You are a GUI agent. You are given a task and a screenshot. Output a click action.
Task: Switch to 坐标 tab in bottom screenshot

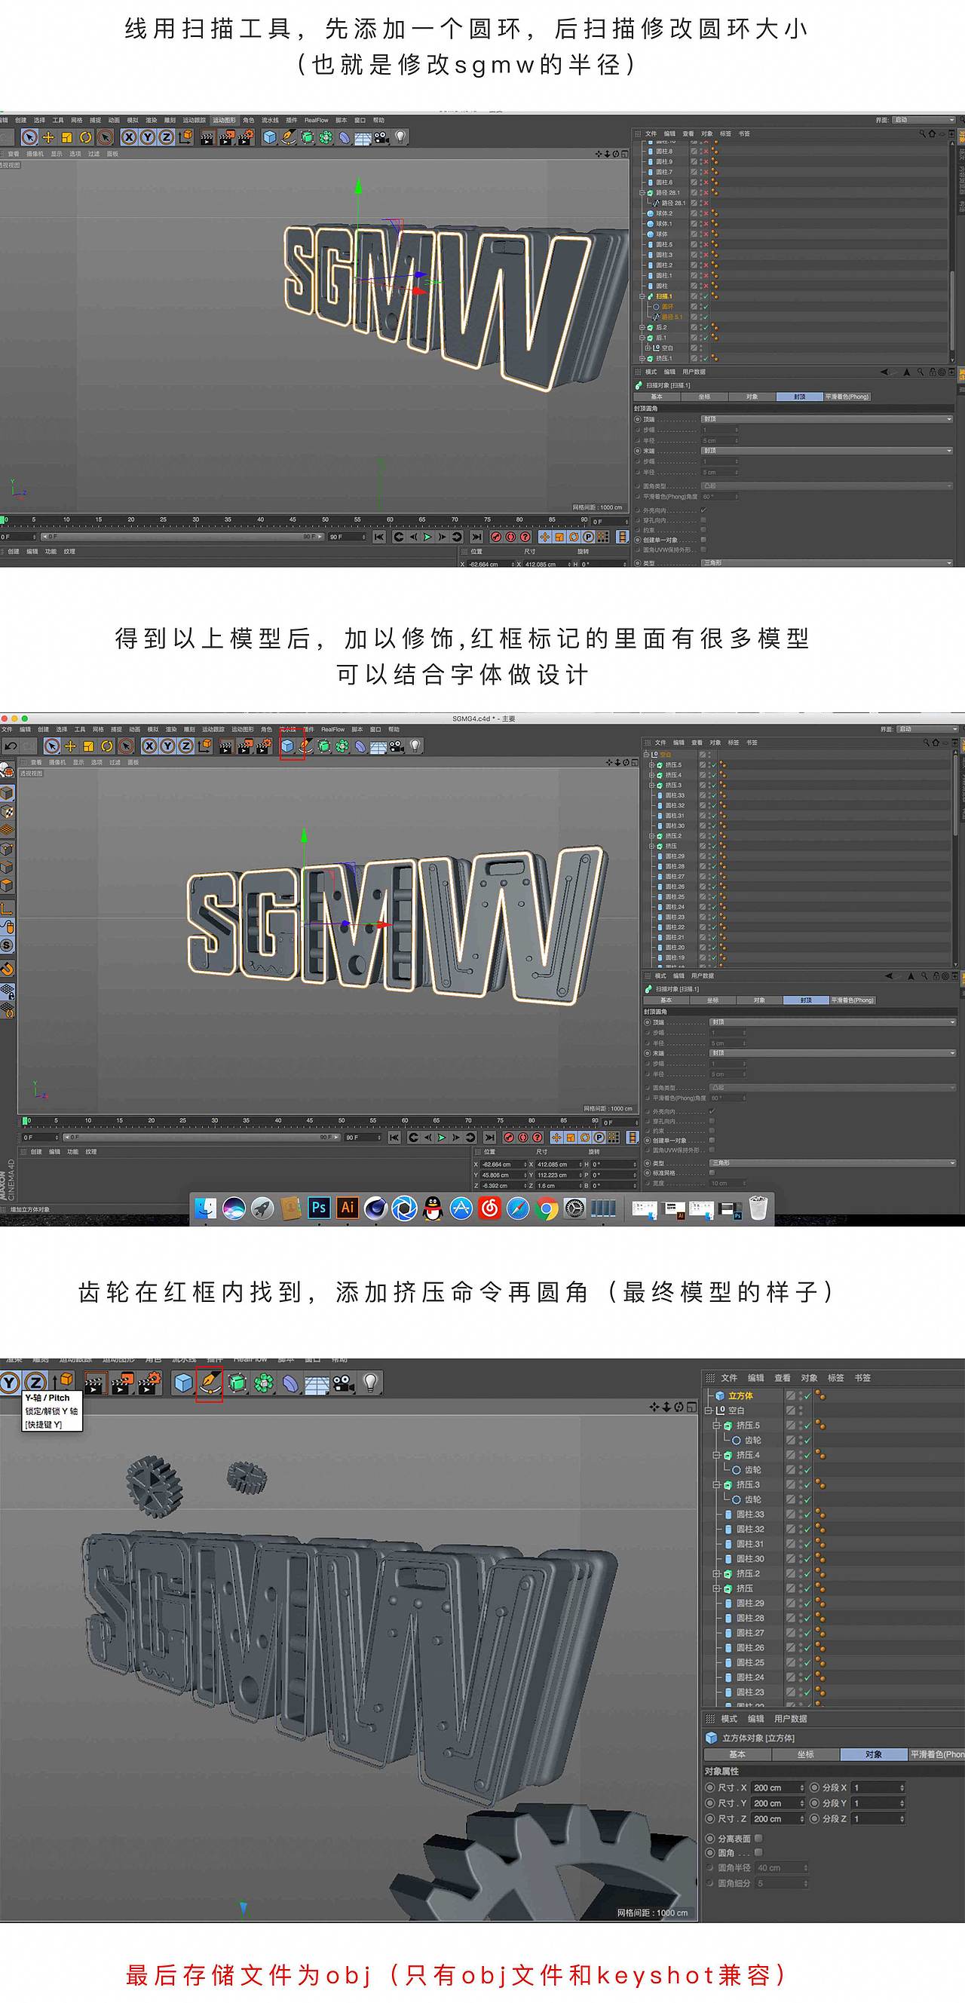[806, 1754]
